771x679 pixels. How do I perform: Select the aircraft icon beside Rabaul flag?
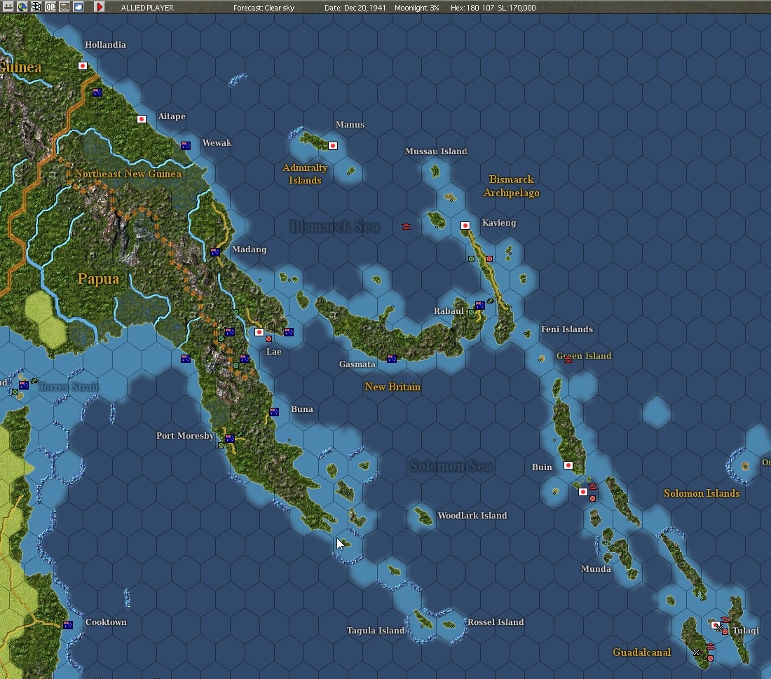click(x=490, y=301)
